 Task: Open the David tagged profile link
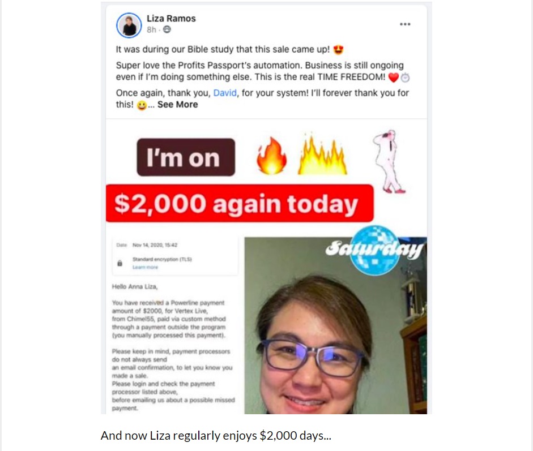tap(225, 93)
